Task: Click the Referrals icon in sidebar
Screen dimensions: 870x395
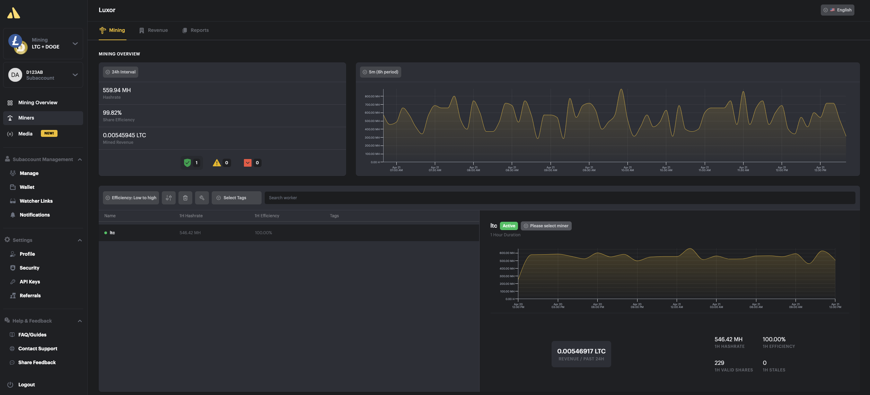Action: pyautogui.click(x=12, y=295)
